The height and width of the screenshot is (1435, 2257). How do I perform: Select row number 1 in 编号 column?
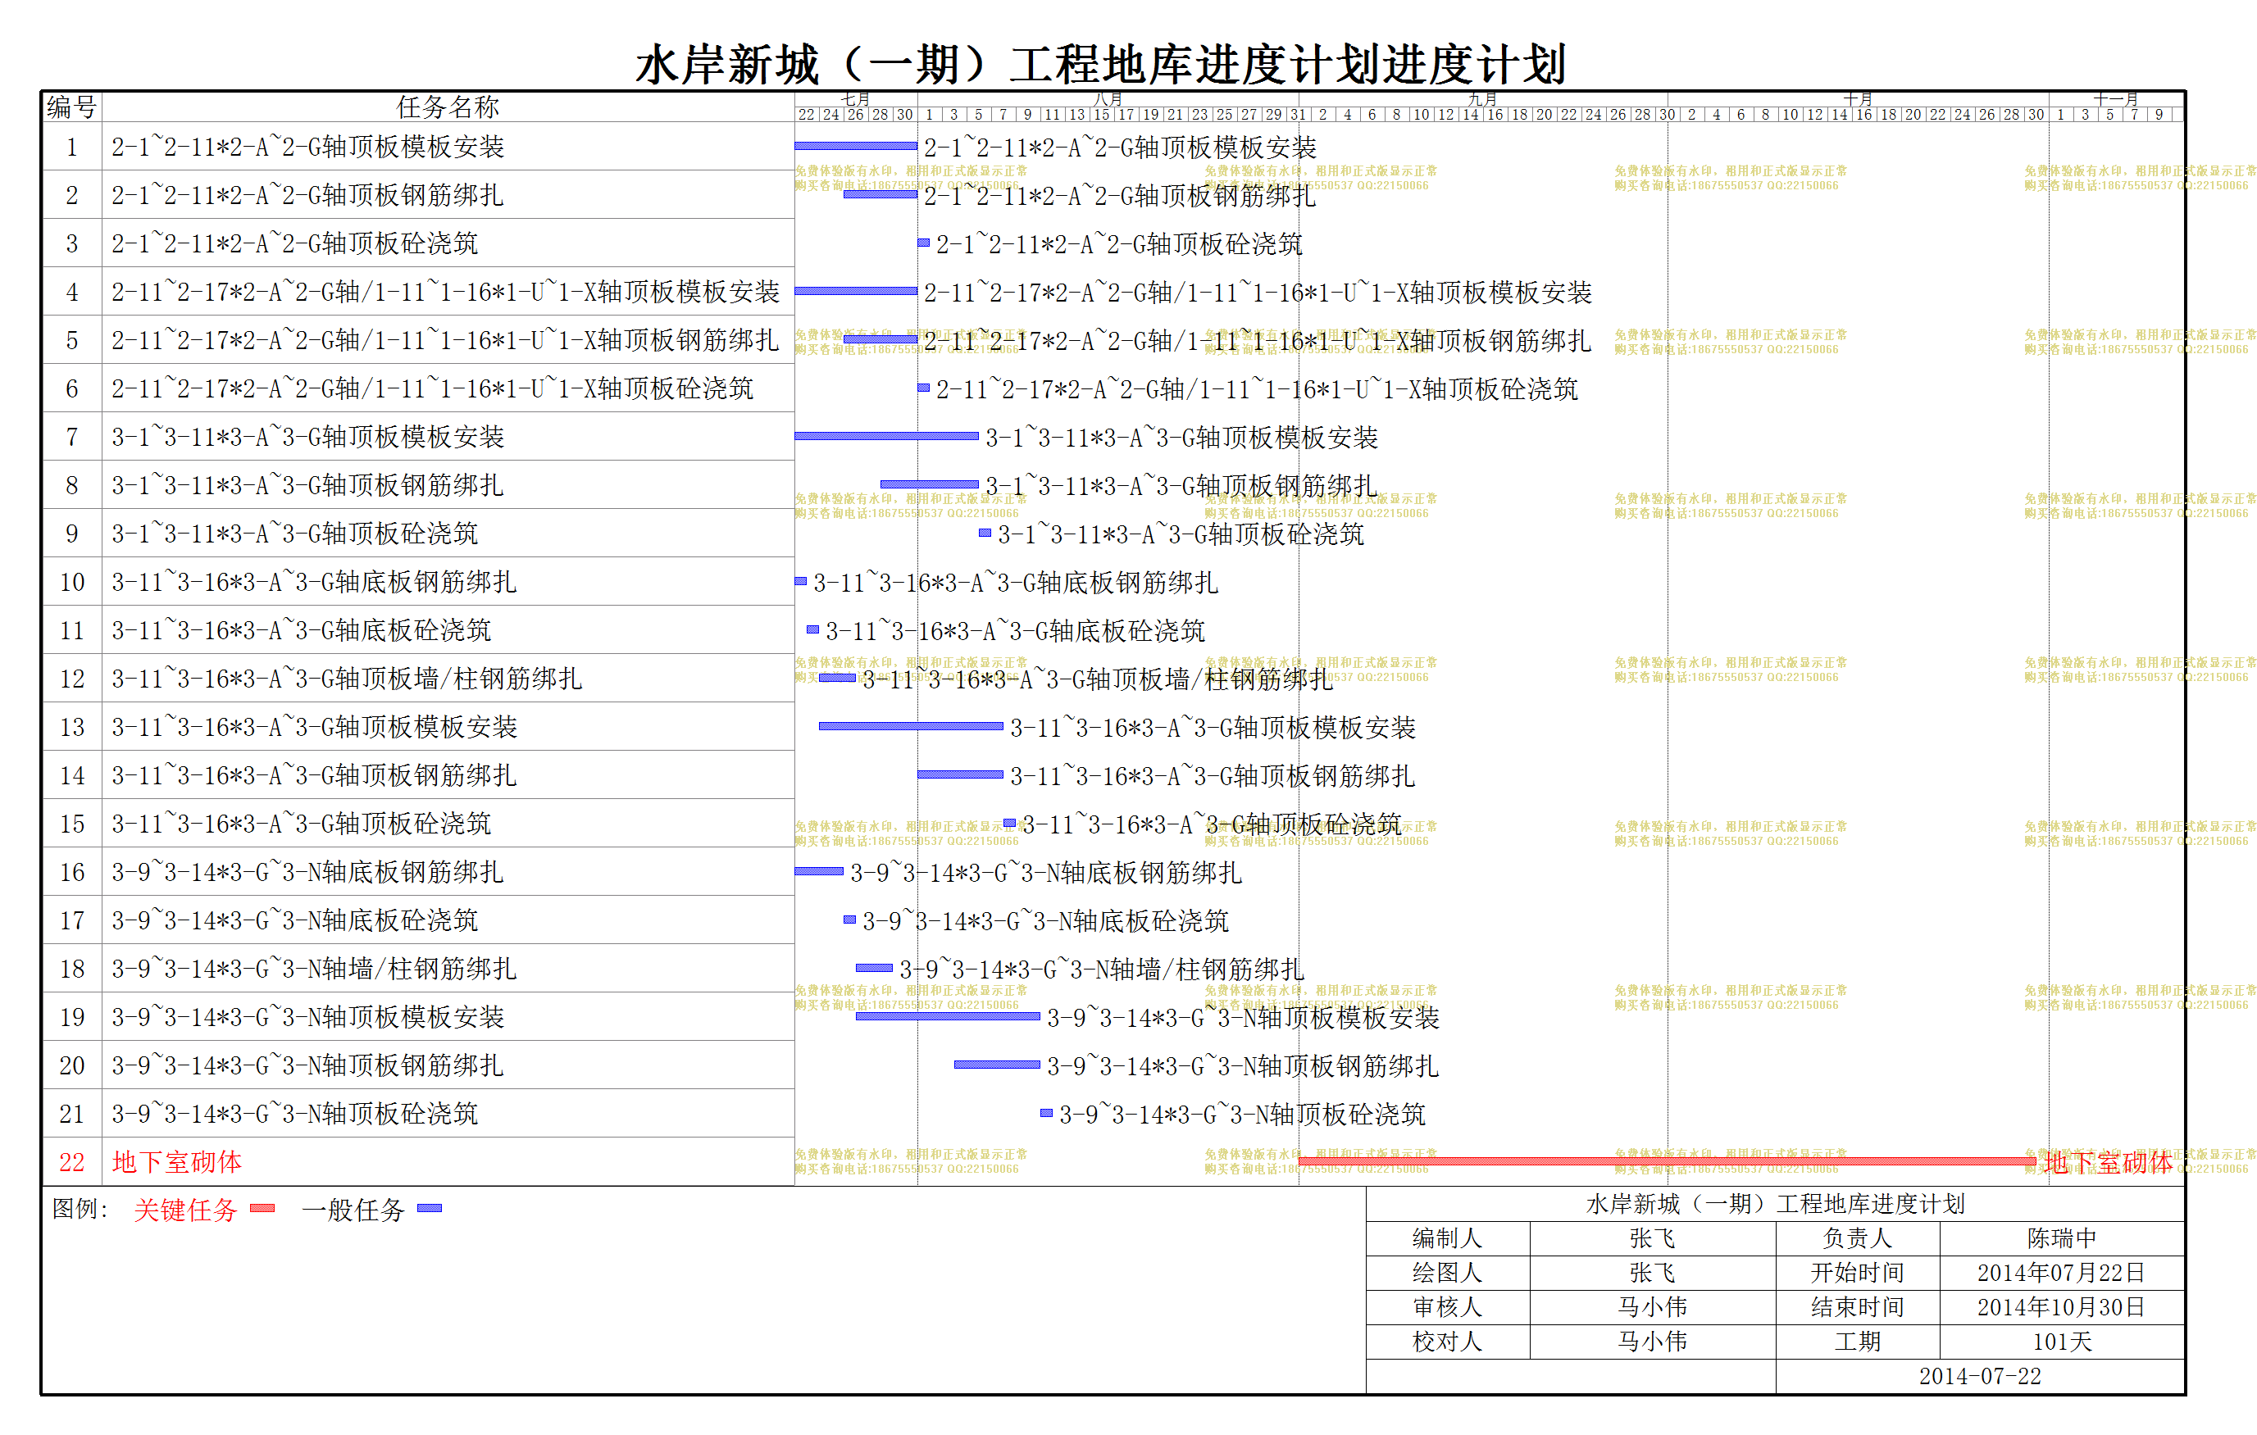point(72,147)
